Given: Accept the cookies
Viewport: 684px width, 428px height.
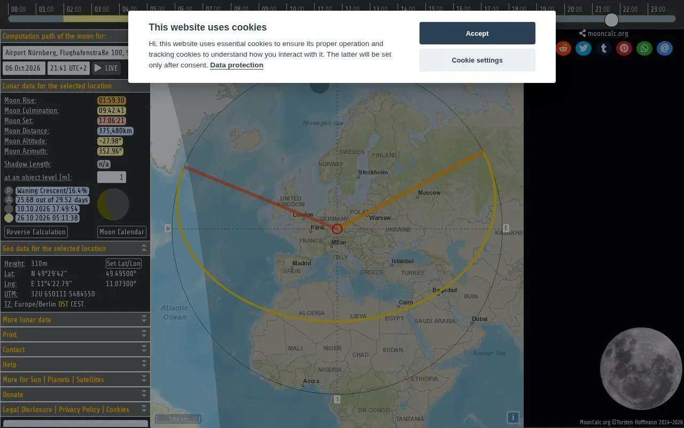Looking at the screenshot, I should click(477, 33).
